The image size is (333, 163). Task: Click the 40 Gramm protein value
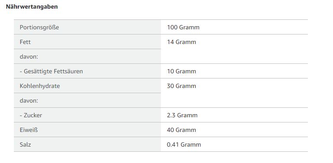[x=181, y=130]
